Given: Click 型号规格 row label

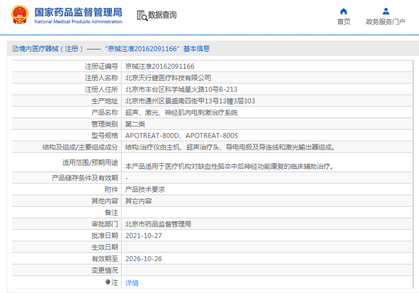Looking at the screenshot, I should point(105,136).
